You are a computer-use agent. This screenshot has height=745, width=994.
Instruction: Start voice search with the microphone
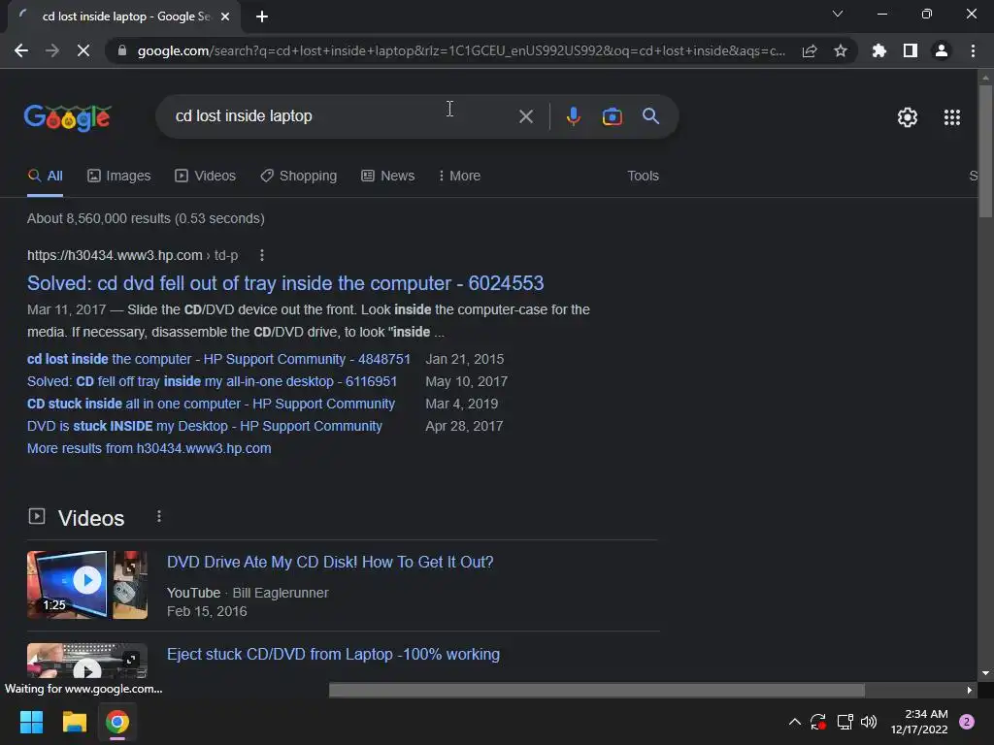pos(573,116)
